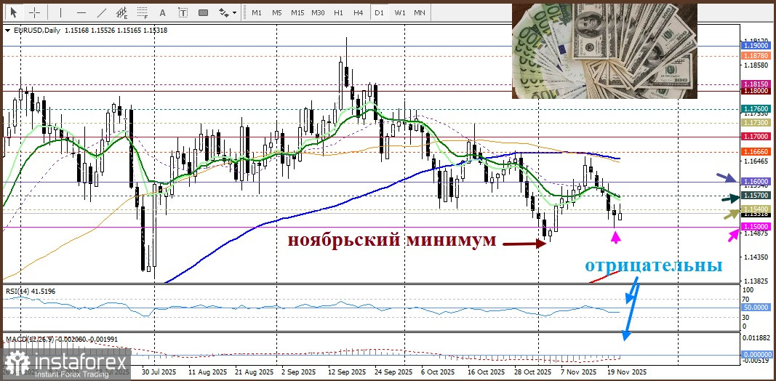Open the Arrows tool dropdown arrow
This screenshot has width=776, height=381.
[235, 13]
